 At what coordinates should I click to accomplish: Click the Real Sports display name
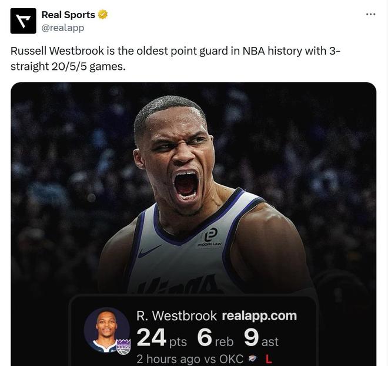(x=68, y=15)
